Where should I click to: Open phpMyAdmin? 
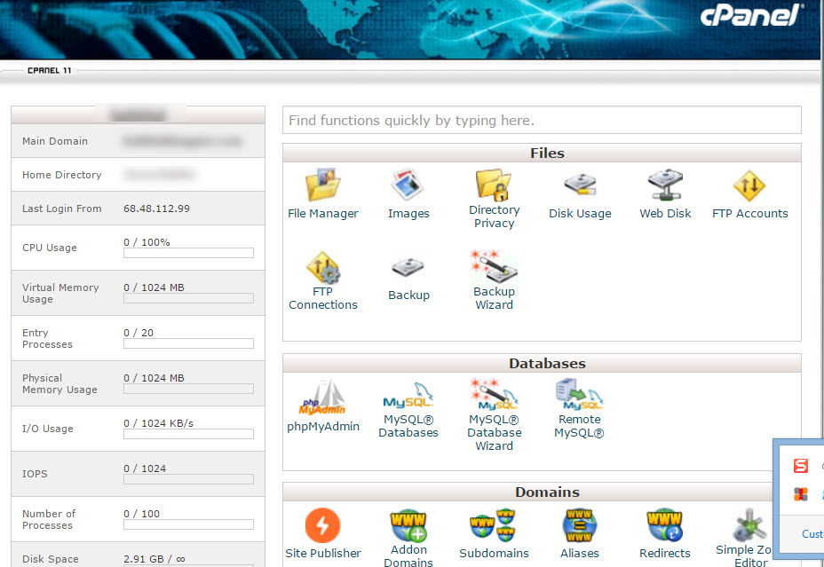[x=323, y=398]
